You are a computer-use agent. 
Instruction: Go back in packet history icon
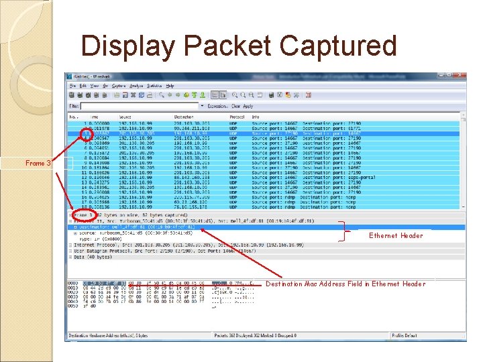pyautogui.click(x=170, y=95)
